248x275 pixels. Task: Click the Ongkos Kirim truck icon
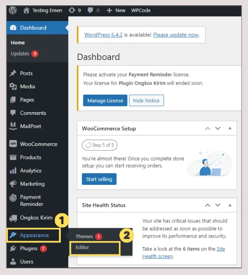13,218
